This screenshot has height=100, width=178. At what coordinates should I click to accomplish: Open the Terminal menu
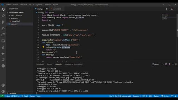pos(48,5)
